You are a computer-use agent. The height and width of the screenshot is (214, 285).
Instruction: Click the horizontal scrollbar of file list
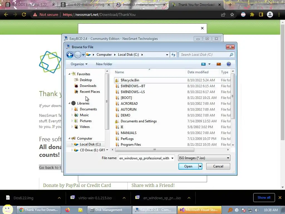(154, 150)
